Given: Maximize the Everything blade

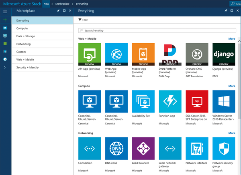Looking at the screenshot, I should click(x=232, y=10).
